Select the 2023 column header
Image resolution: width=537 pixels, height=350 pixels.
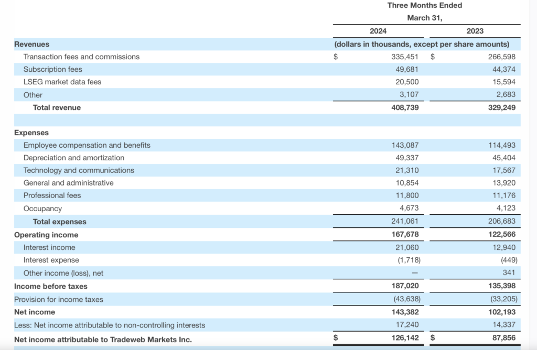click(x=475, y=31)
